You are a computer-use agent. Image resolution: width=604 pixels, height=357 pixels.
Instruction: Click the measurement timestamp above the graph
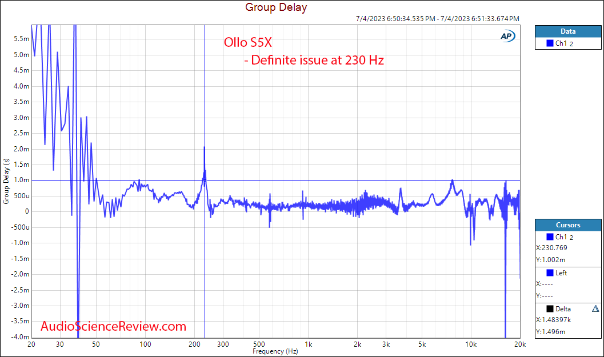coord(438,18)
